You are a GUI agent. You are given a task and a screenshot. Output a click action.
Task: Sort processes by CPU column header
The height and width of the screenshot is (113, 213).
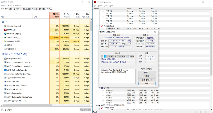tap(54, 15)
